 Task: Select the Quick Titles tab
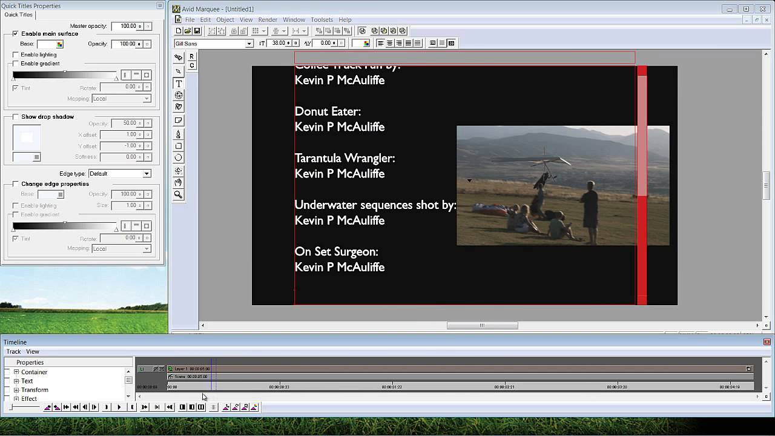click(x=18, y=15)
